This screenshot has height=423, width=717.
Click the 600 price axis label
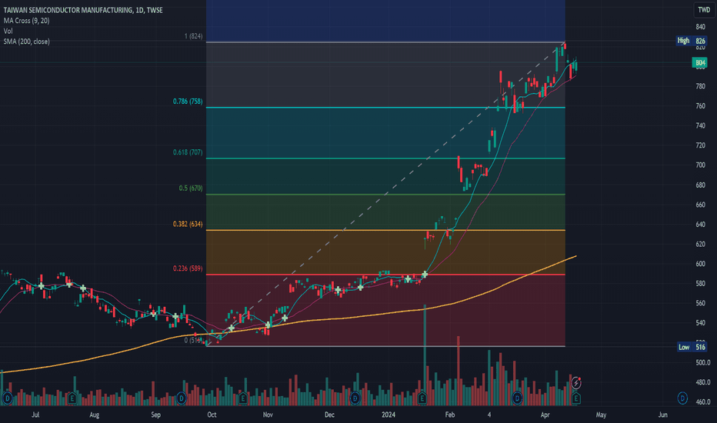pos(700,264)
